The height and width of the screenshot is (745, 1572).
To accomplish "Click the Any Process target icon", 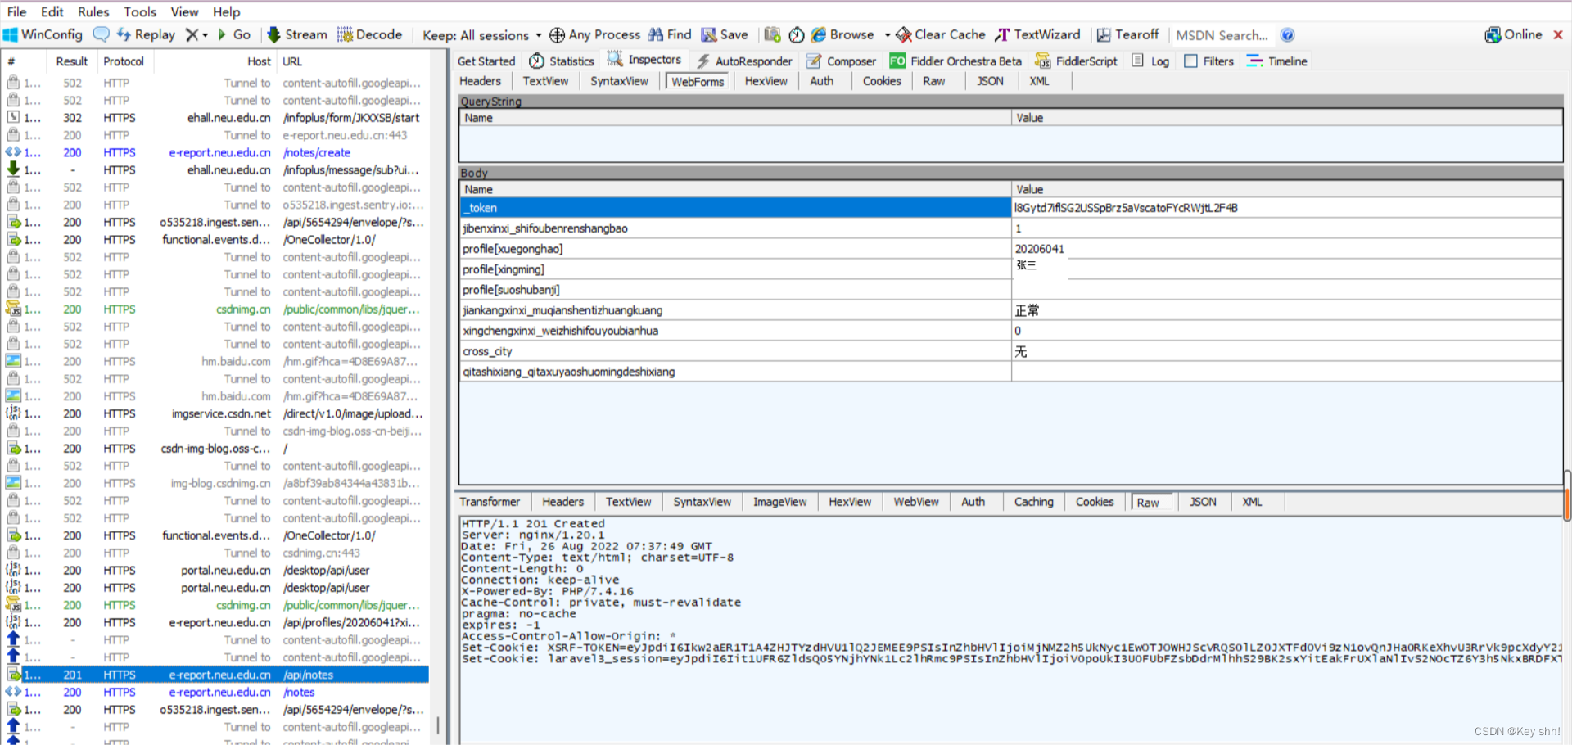I will (x=557, y=34).
